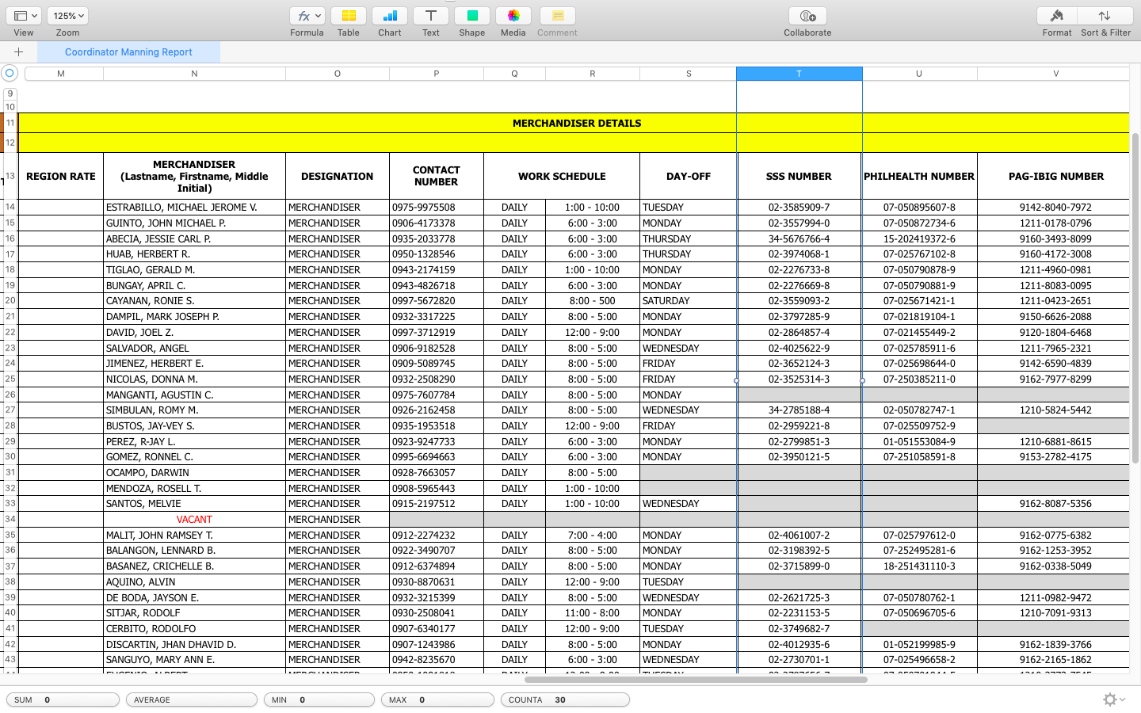Select SSS number 02-3525314-3 cell
The width and height of the screenshot is (1141, 713).
click(x=799, y=379)
